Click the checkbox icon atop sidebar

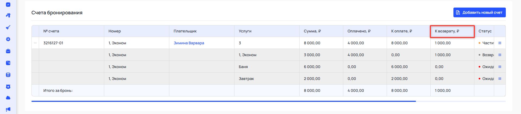click(x=8, y=5)
